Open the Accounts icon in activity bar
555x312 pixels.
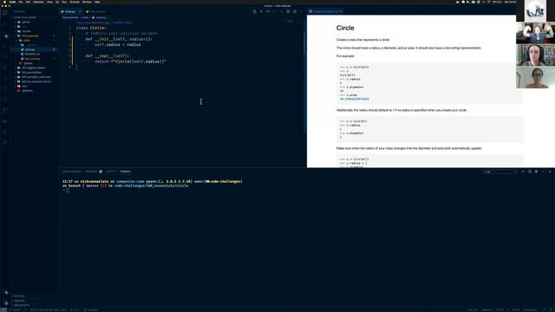(x=5, y=293)
